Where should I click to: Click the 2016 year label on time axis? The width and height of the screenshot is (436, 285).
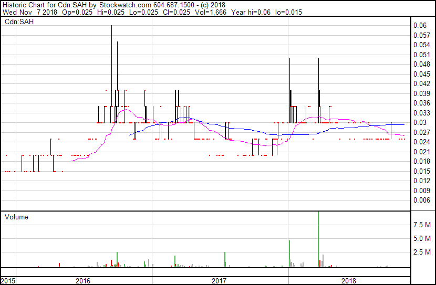pyautogui.click(x=83, y=281)
